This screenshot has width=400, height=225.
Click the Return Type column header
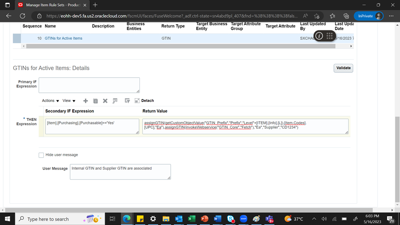point(173,26)
